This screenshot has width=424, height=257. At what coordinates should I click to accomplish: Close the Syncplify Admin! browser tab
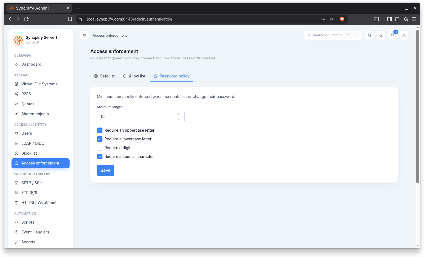point(68,8)
